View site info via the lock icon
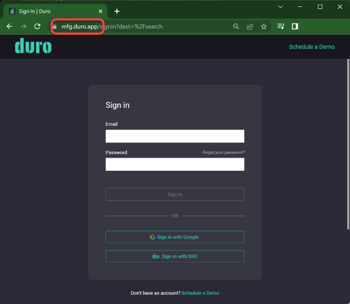This screenshot has width=350, height=304. click(54, 27)
